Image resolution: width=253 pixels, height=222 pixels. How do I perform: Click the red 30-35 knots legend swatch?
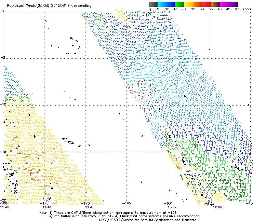click(207, 4)
